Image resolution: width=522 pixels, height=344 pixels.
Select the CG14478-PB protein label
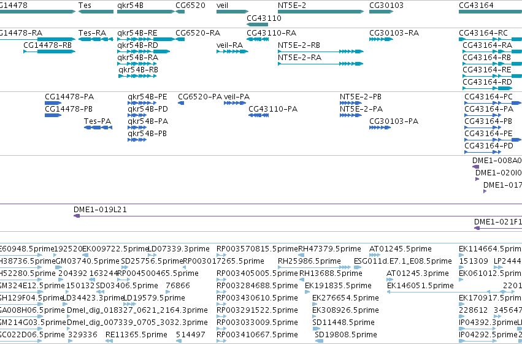coord(69,109)
